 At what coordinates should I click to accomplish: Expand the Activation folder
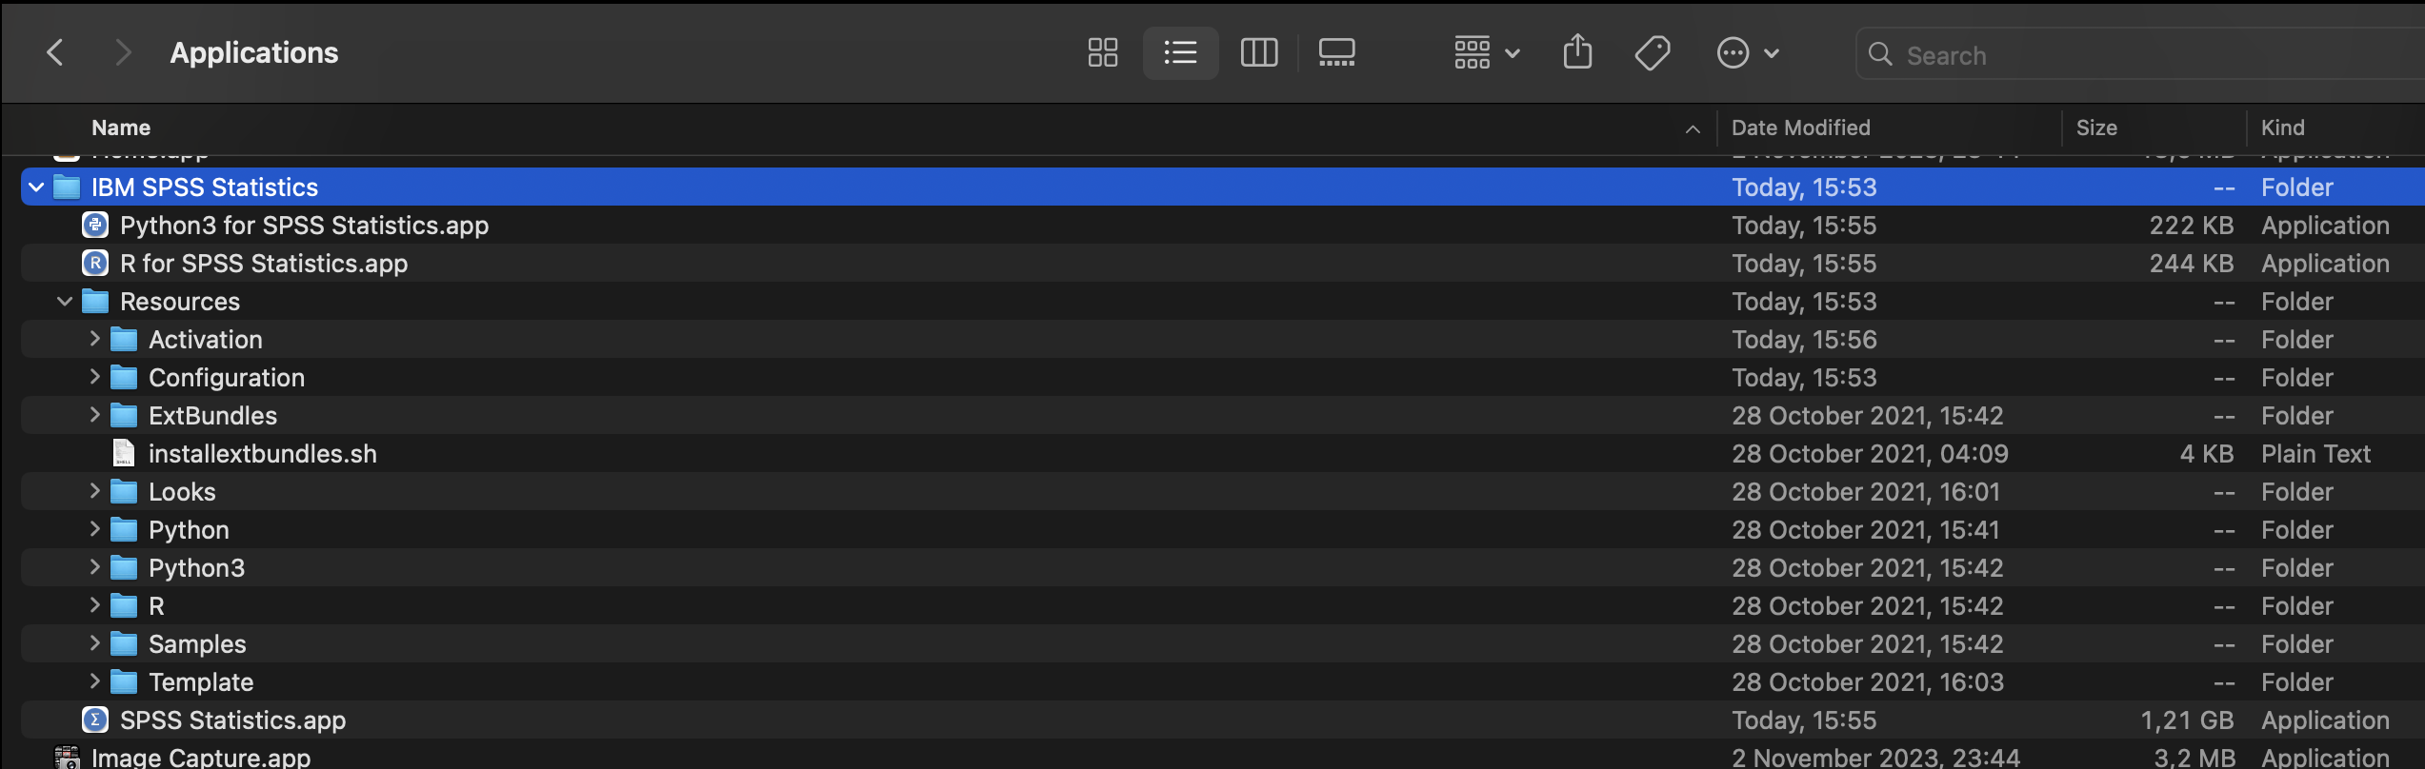[94, 339]
